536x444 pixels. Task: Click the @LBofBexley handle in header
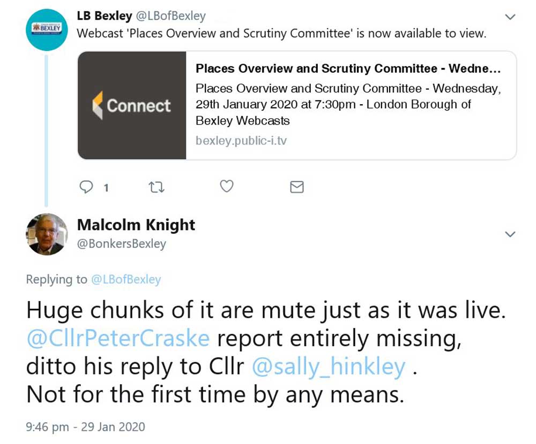click(170, 16)
